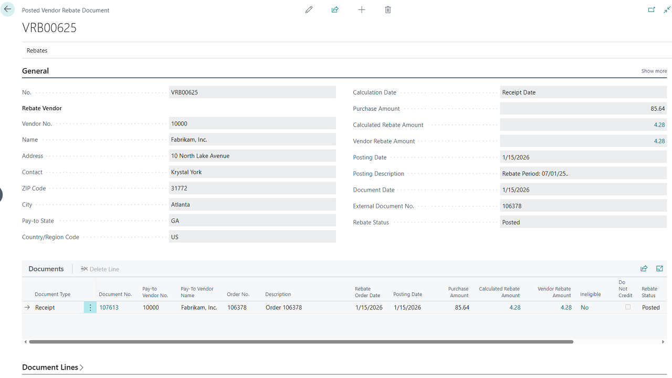
Task: Open the Rebates menu
Action: tap(37, 50)
